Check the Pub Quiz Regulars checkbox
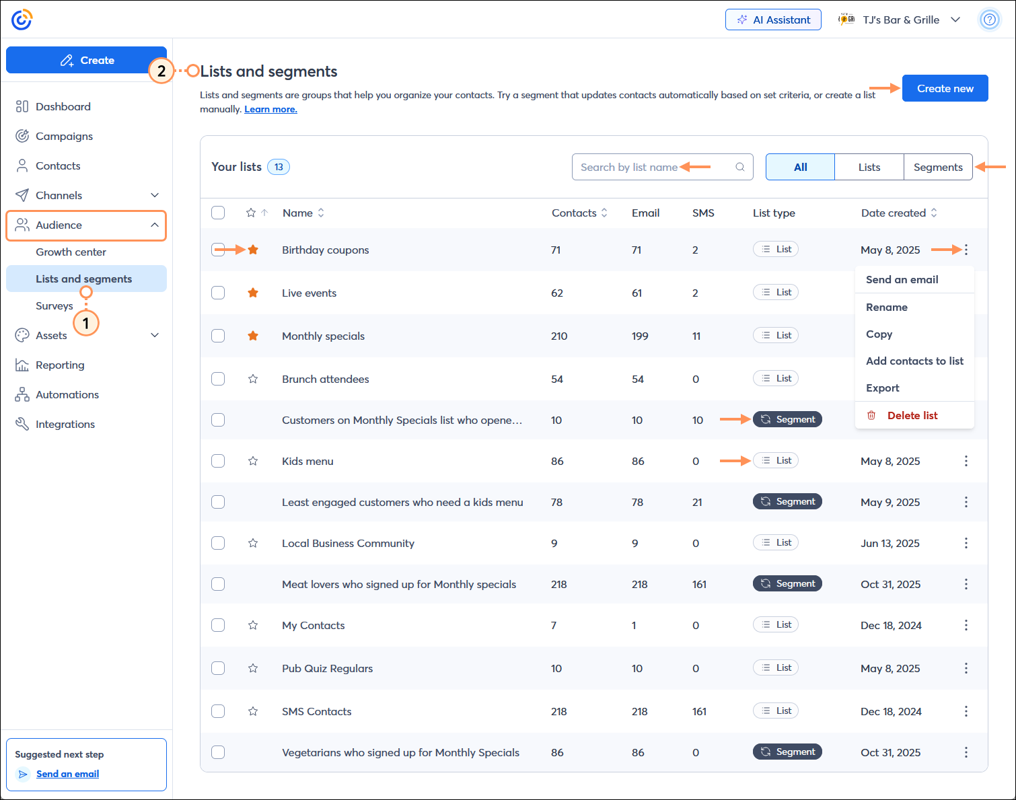Image resolution: width=1016 pixels, height=800 pixels. (x=218, y=668)
